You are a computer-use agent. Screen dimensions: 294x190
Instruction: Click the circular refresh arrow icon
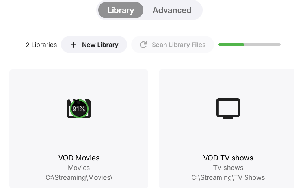(143, 45)
